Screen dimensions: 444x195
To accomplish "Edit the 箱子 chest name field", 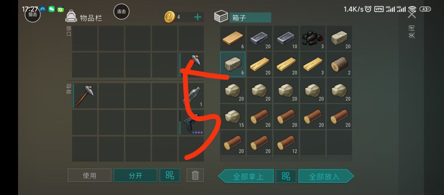I will (x=250, y=18).
